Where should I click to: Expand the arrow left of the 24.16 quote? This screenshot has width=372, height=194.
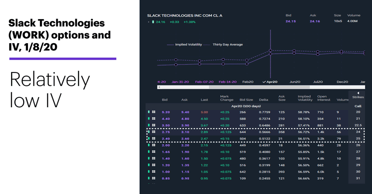pos(148,22)
